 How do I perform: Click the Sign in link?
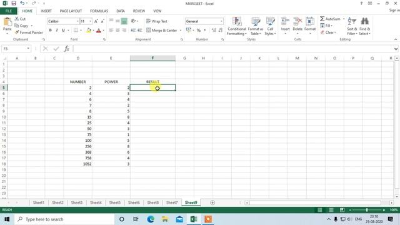coord(394,10)
